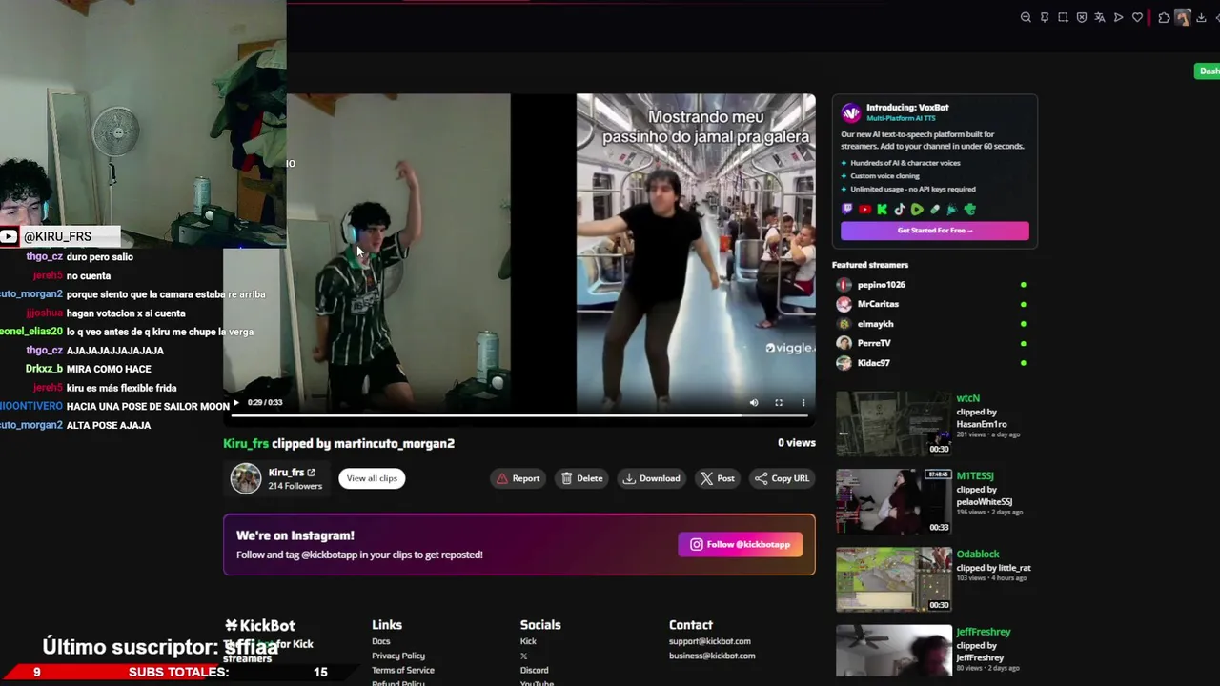
Task: Click the M1TESSJ streamer name
Action: 975,475
